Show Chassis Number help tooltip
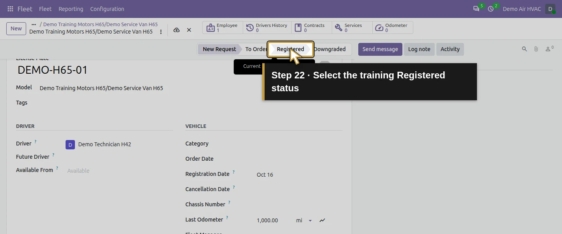The height and width of the screenshot is (234, 562). click(229, 202)
